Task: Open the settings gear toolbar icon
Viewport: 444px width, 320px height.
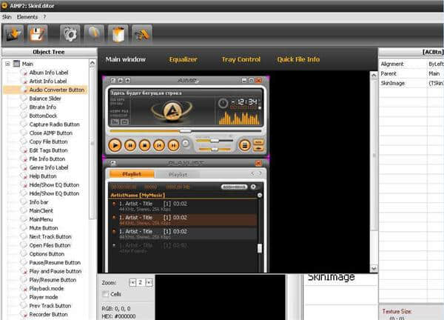Action: [70, 33]
